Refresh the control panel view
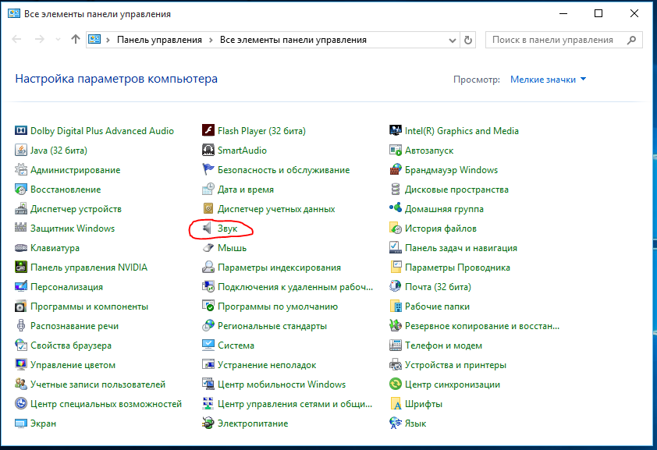 pyautogui.click(x=468, y=41)
